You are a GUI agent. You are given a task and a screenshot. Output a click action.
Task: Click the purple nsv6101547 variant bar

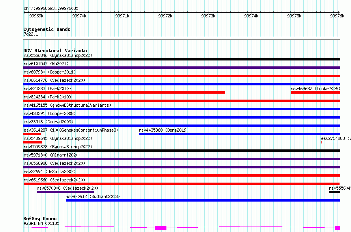[x=181, y=68]
